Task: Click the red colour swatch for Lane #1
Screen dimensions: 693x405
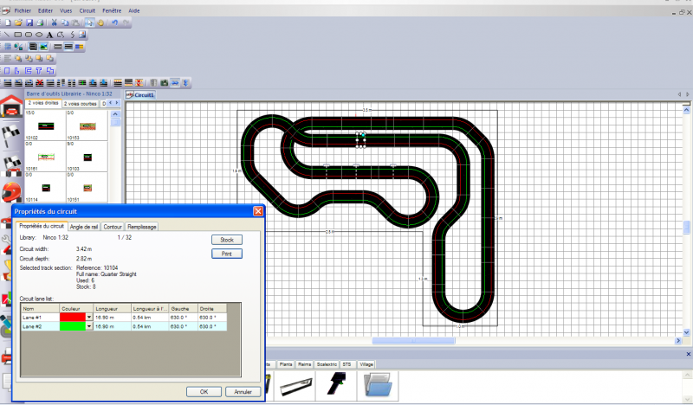Action: (73, 318)
